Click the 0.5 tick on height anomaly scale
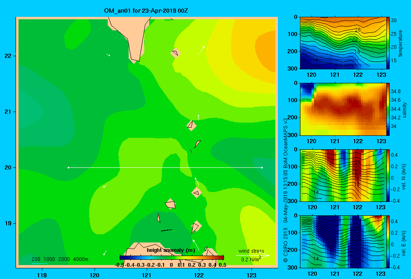Image resolution: width=411 pixels, height=279 pixels. 222,265
